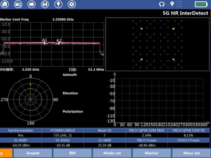Open the file folder icon

point(31,4)
